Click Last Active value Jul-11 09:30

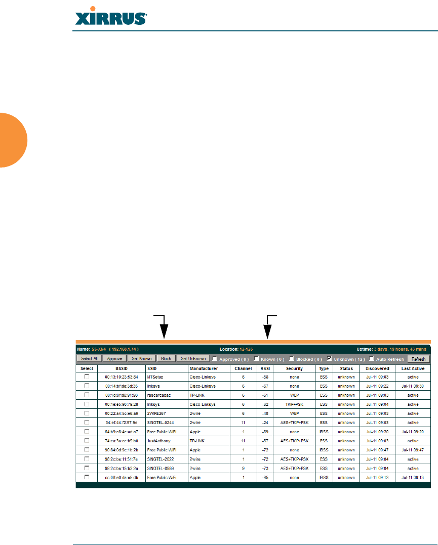point(413,386)
